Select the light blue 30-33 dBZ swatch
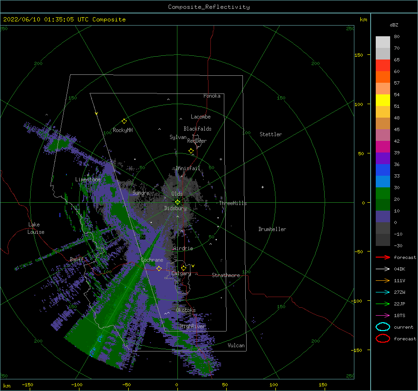The image size is (418, 391). (x=383, y=182)
